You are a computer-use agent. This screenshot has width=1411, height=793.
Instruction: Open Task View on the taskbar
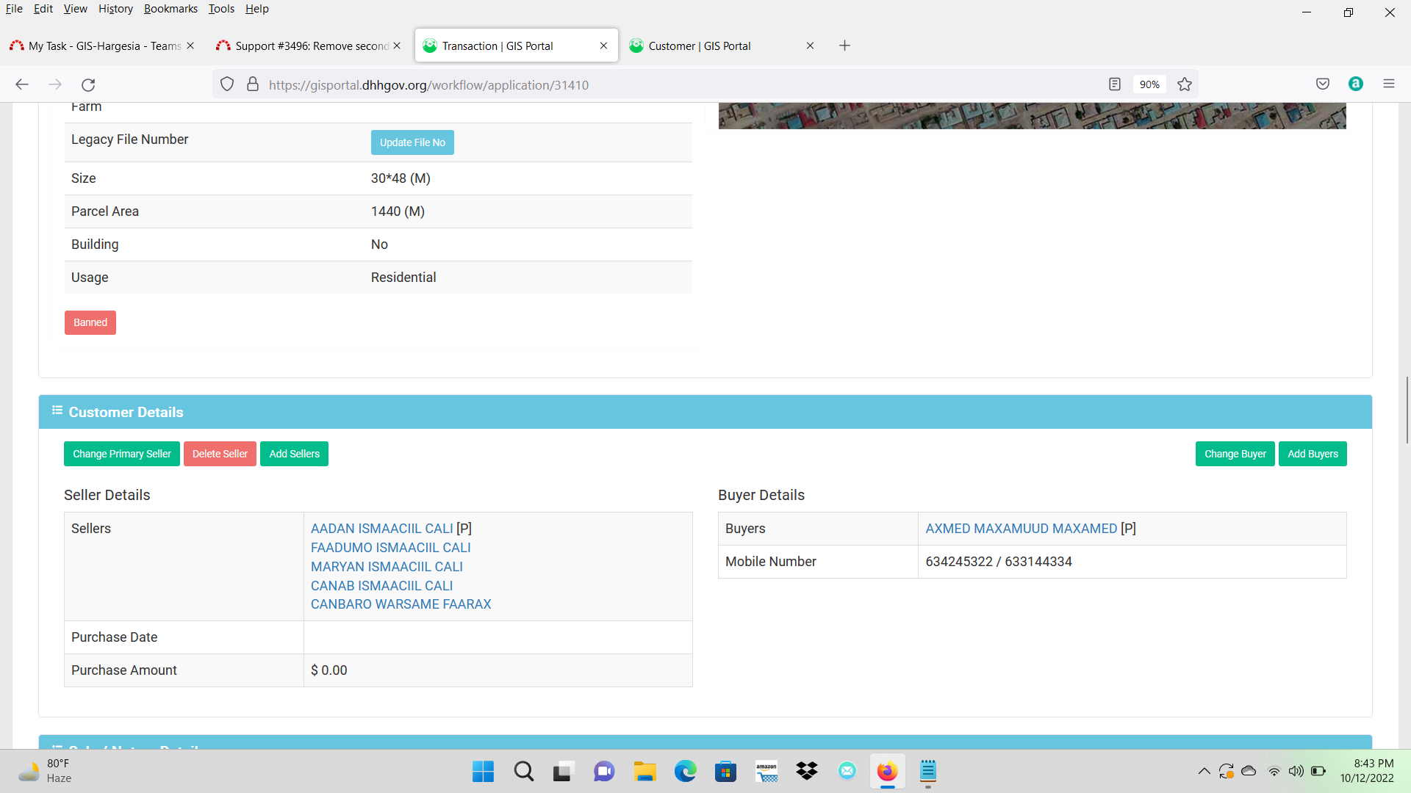563,771
